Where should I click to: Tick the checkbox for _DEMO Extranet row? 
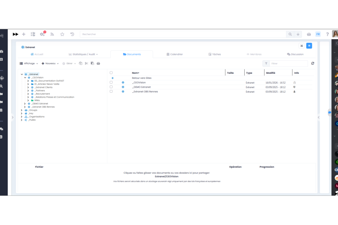click(x=111, y=87)
